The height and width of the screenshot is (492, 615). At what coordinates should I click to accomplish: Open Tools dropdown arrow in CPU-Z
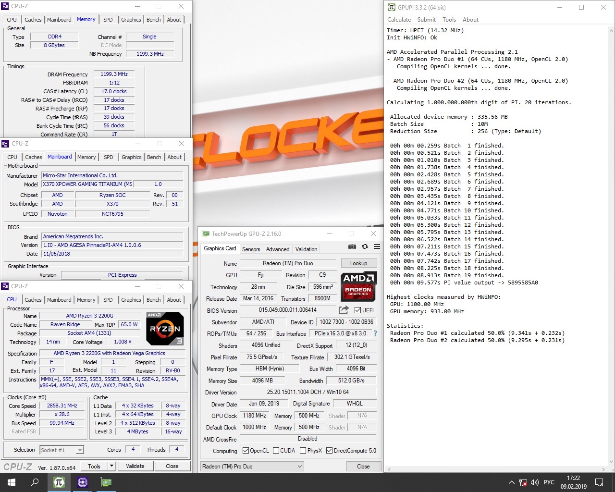111,466
